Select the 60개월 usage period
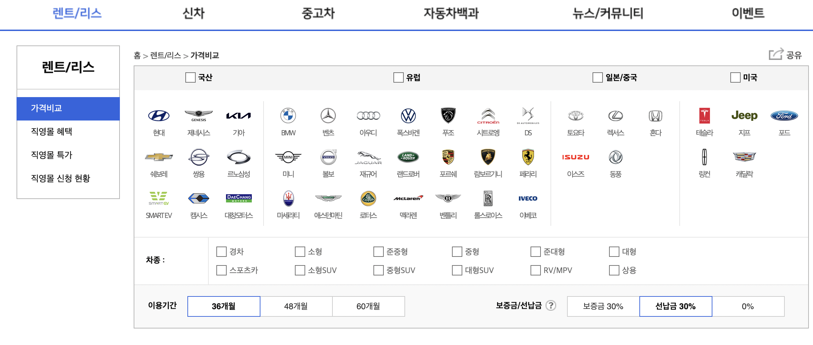813x345 pixels. tap(369, 306)
